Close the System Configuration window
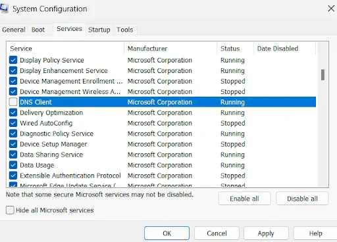The image size is (337, 242). pyautogui.click(x=331, y=9)
